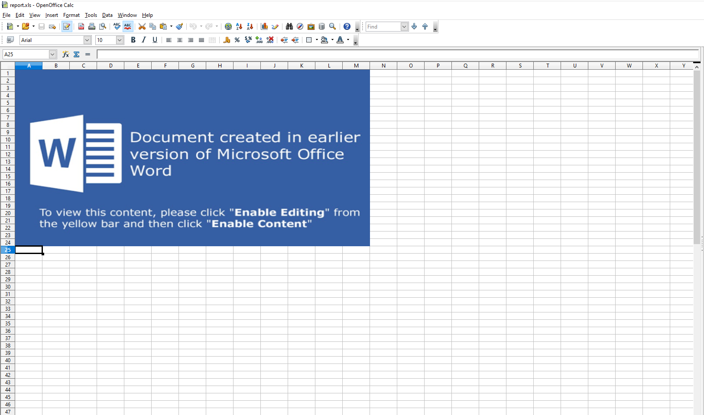Viewport: 704px width, 415px height.
Task: Show Draw Functions pencil icon
Action: 275,26
